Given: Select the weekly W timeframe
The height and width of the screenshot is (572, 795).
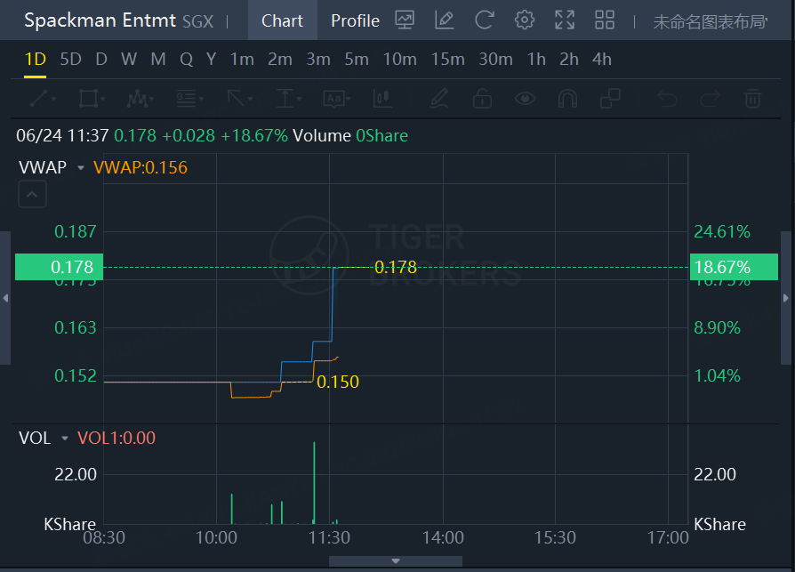Looking at the screenshot, I should point(129,60).
